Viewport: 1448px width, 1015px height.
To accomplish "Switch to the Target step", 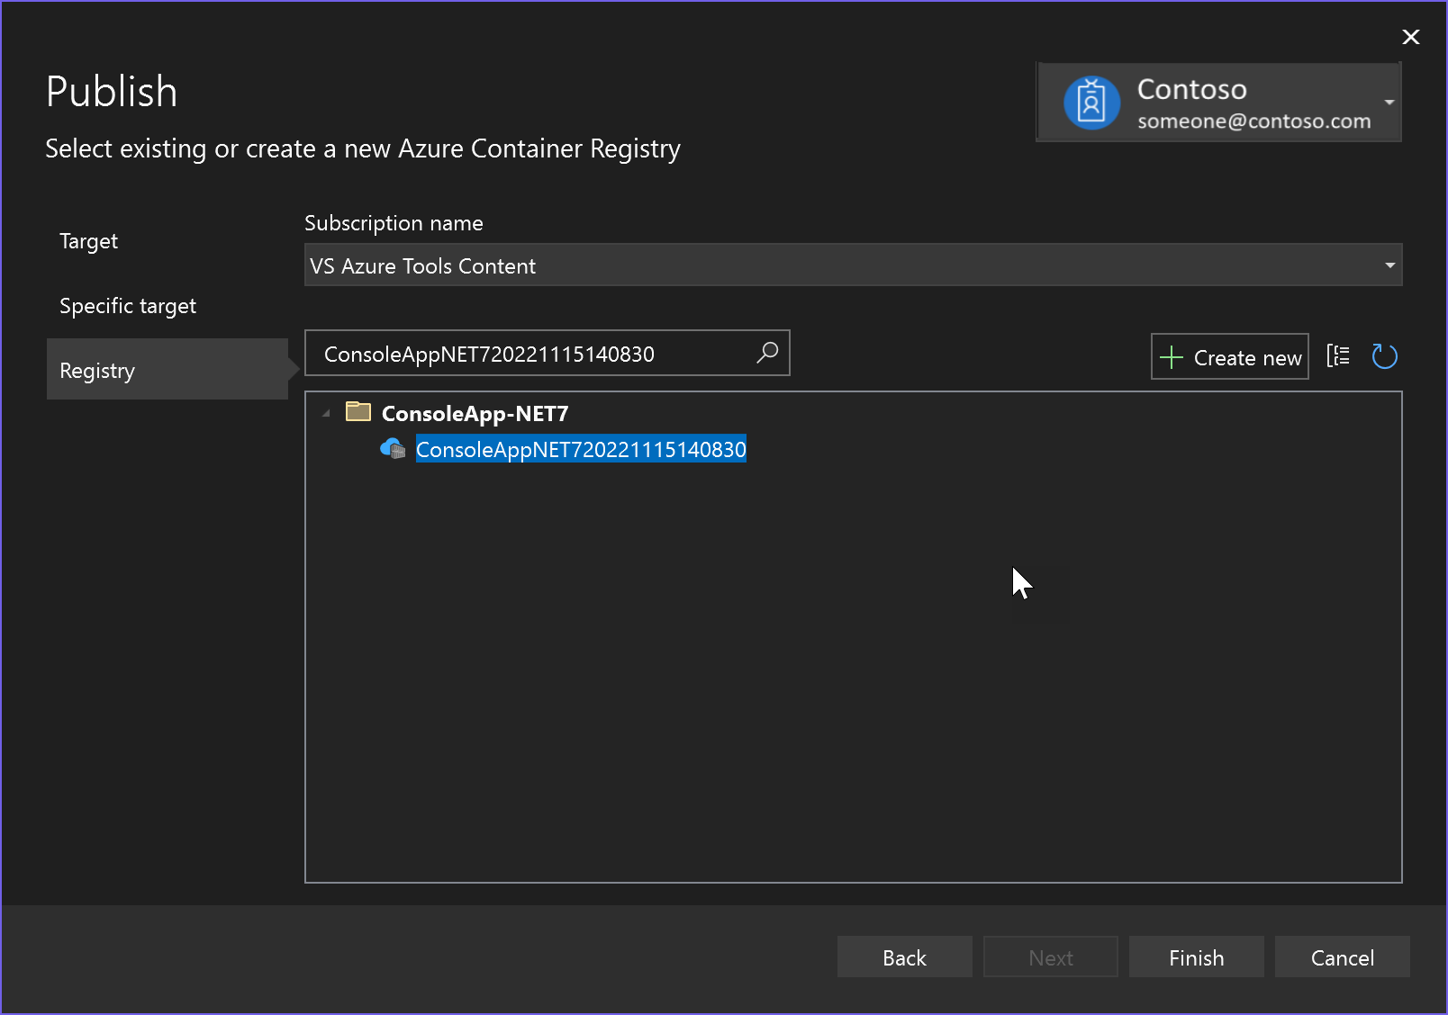I will (x=88, y=240).
